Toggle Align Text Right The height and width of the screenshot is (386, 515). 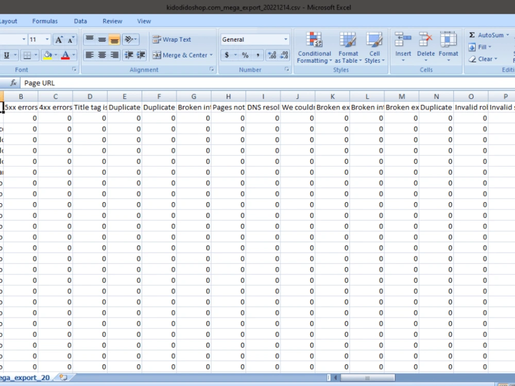coord(114,55)
